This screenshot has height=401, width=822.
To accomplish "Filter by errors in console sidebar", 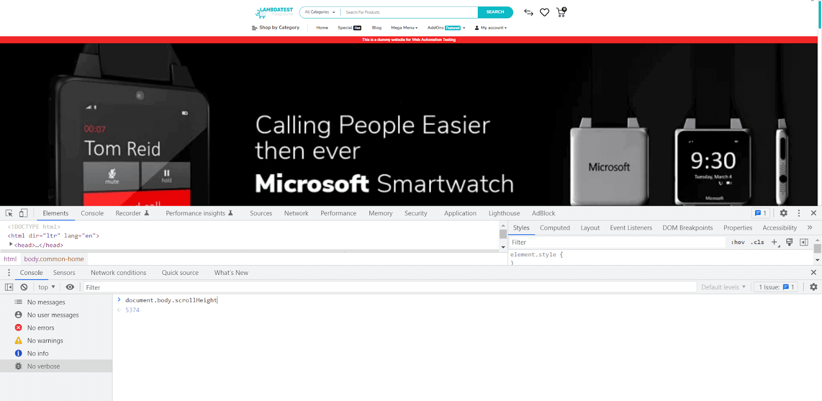I will tap(56, 328).
